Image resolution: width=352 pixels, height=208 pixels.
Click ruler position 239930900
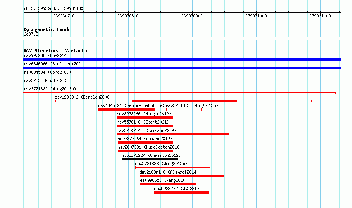coord(192,16)
